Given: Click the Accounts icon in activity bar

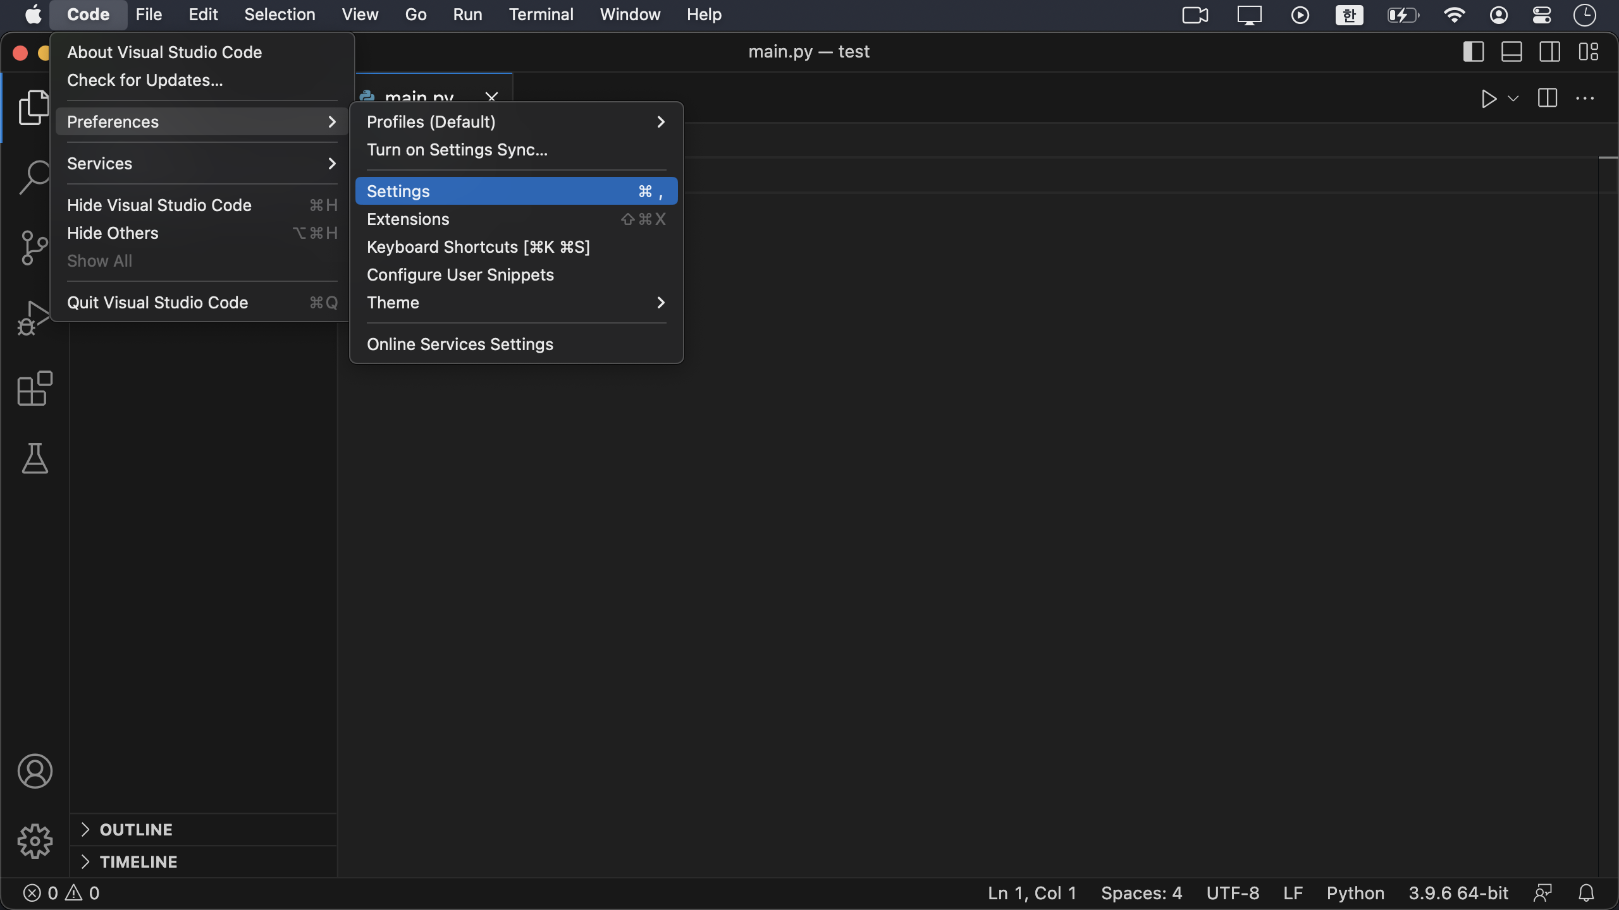Looking at the screenshot, I should (x=34, y=771).
